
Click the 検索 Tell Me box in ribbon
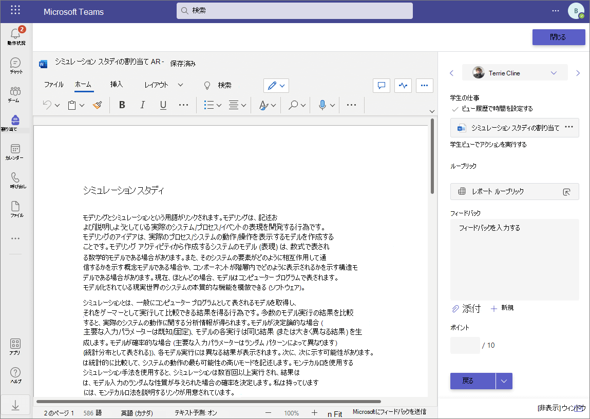(x=224, y=85)
